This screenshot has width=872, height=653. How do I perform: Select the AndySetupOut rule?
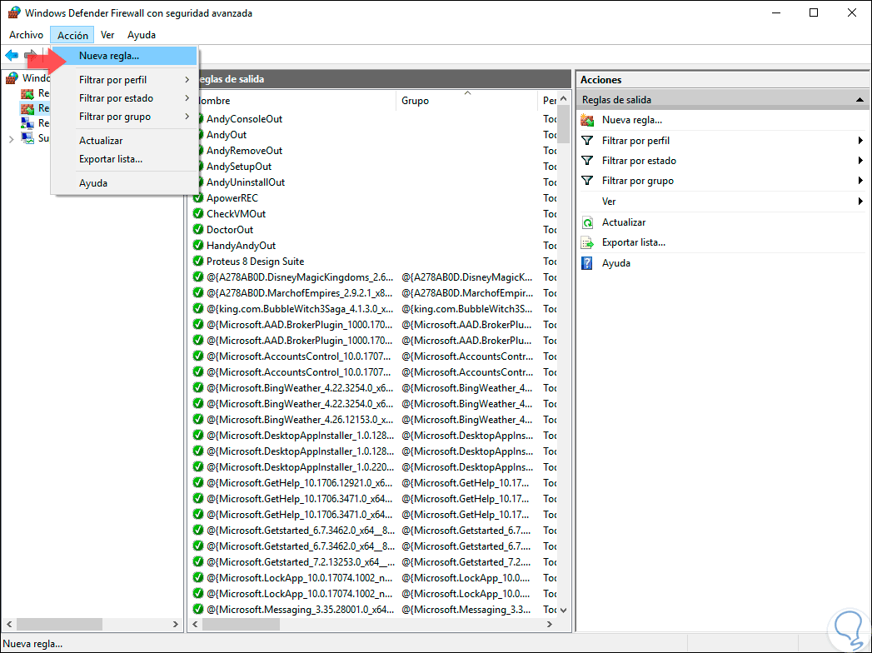pos(239,167)
